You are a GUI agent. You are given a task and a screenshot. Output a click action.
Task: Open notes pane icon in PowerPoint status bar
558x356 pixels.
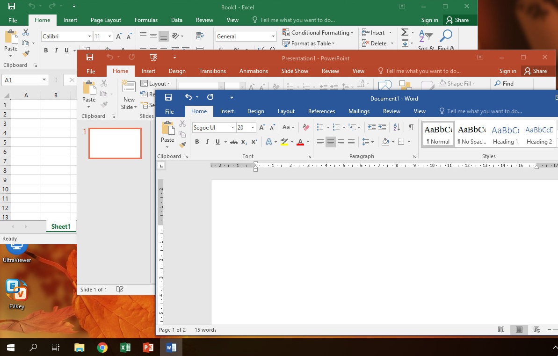click(120, 290)
